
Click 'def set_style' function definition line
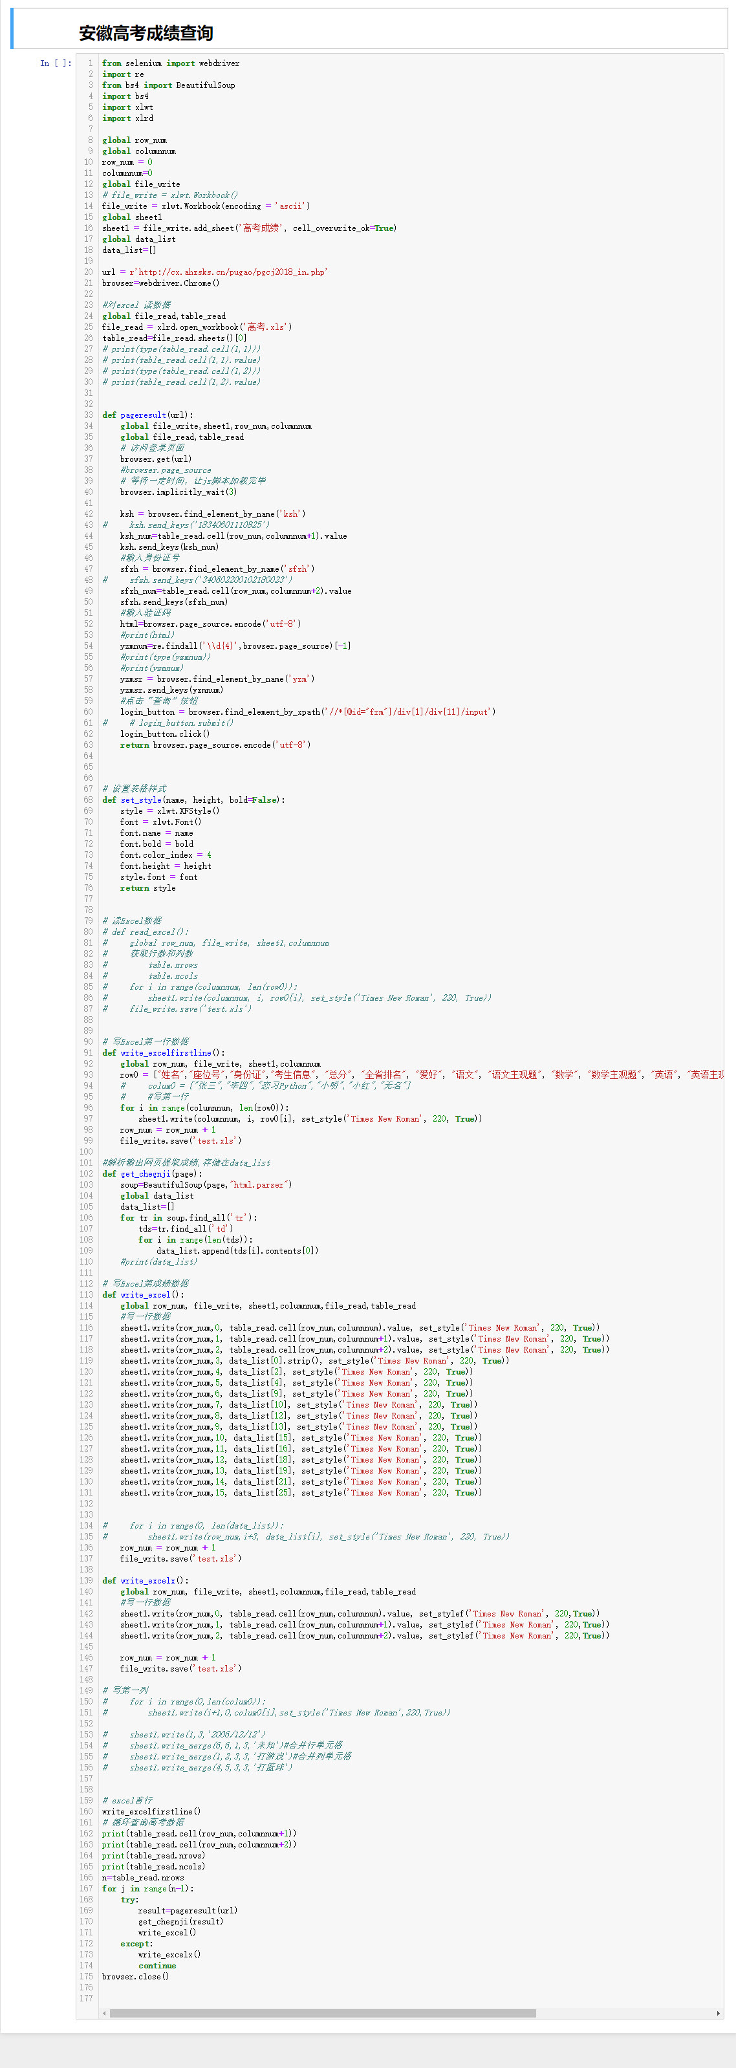(193, 800)
